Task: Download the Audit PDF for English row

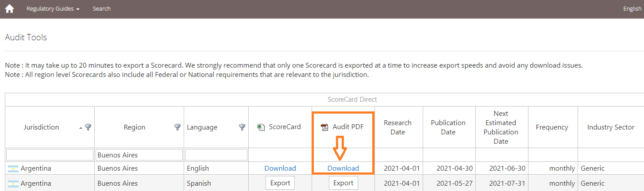Action: click(343, 168)
